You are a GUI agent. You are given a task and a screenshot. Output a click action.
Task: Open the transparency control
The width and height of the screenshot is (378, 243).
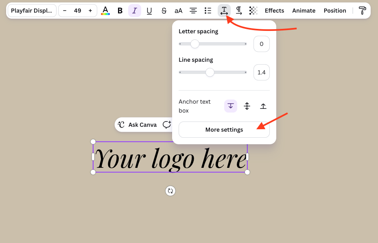click(253, 11)
